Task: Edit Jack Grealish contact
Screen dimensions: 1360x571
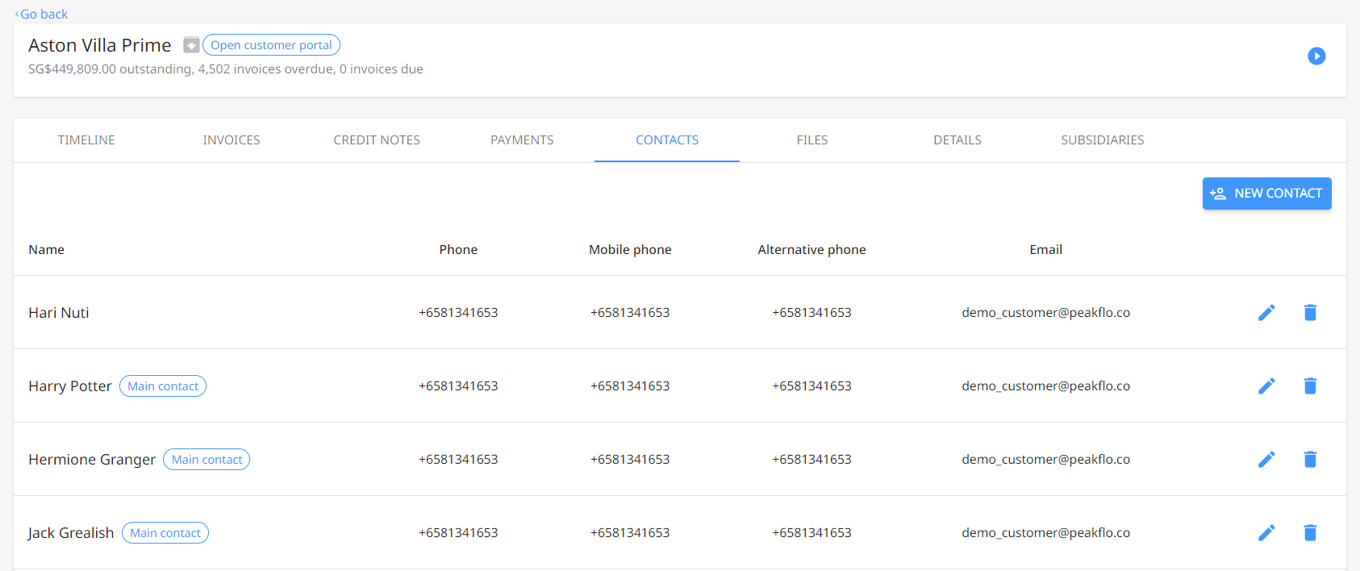Action: point(1266,533)
